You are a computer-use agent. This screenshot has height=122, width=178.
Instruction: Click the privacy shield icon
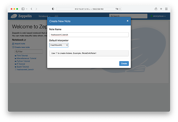[53, 9]
